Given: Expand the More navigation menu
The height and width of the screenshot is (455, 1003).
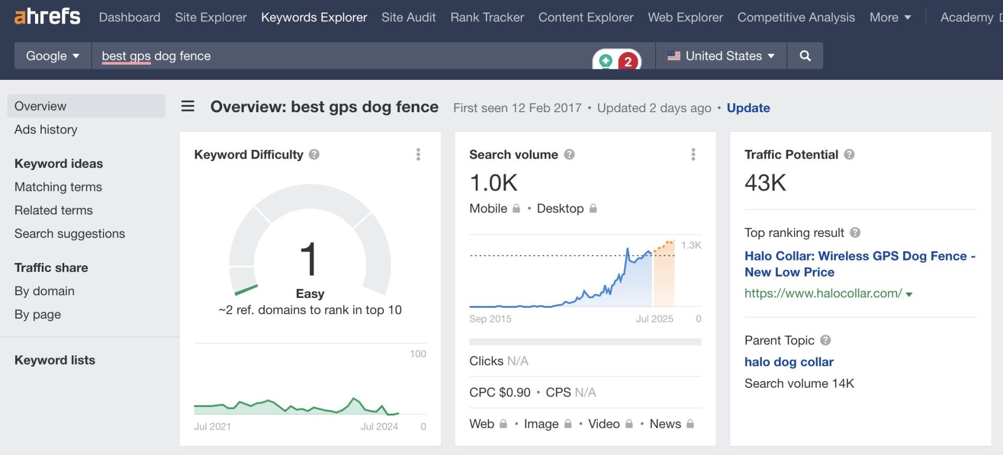Looking at the screenshot, I should click(890, 17).
